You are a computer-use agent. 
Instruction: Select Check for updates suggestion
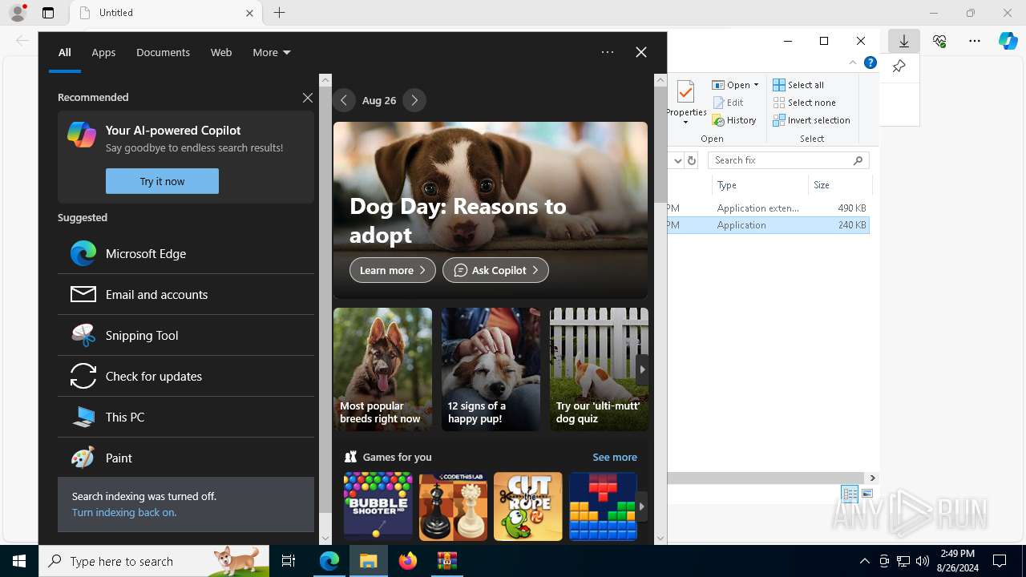186,376
